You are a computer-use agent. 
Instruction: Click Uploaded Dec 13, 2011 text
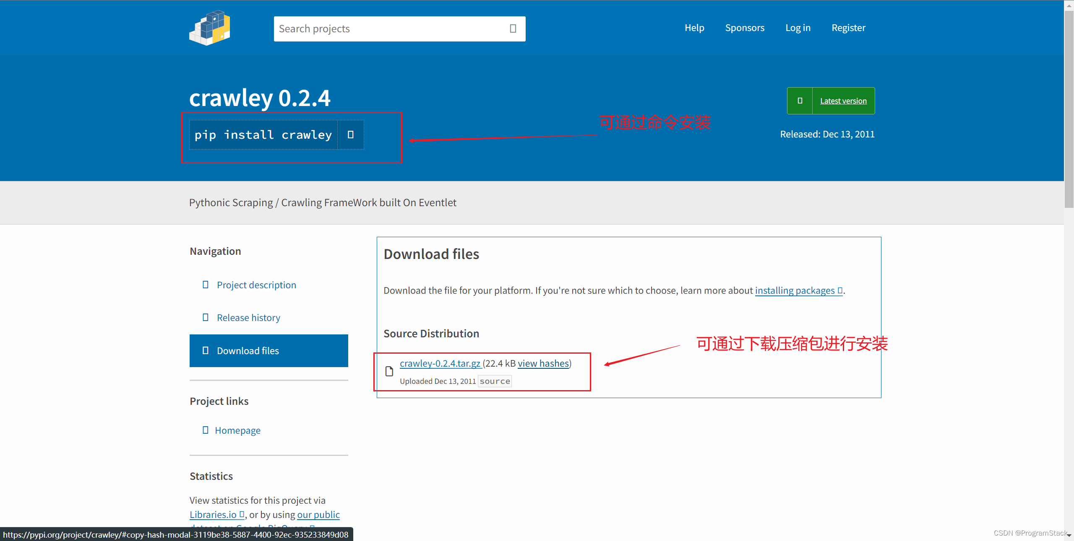point(438,381)
